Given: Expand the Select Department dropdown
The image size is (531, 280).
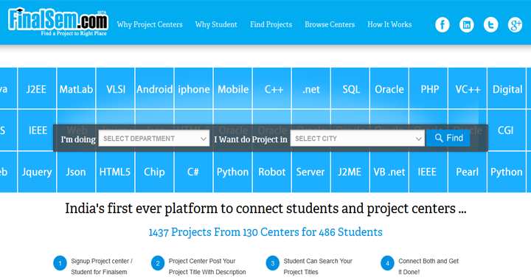Looking at the screenshot, I should [154, 139].
